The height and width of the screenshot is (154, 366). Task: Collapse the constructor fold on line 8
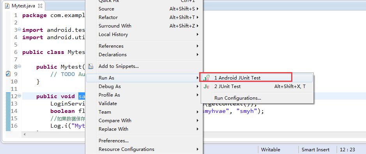[x=19, y=66]
